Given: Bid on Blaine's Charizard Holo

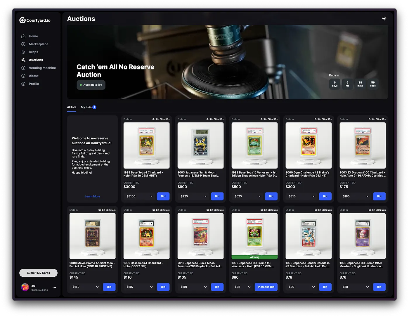Looking at the screenshot, I should click(325, 196).
